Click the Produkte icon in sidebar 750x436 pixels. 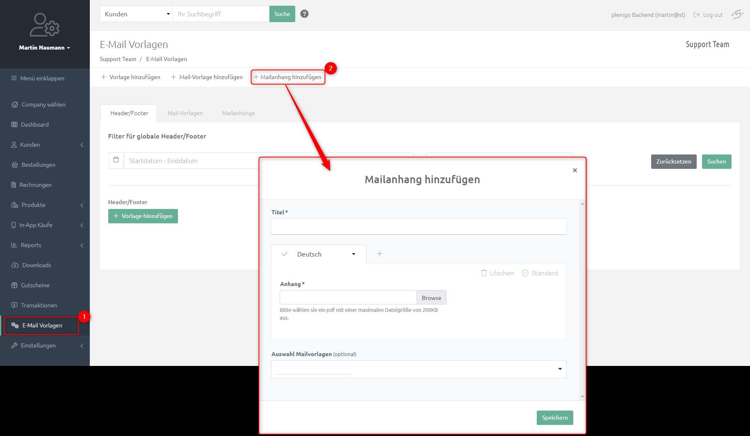coord(15,205)
